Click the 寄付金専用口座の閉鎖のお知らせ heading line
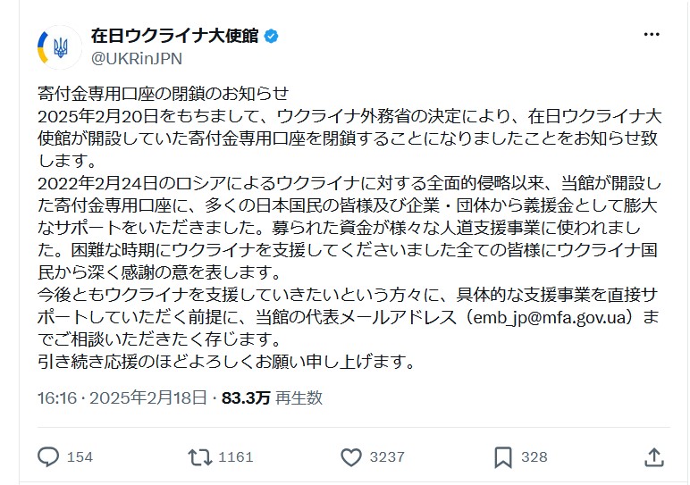This screenshot has height=485, width=690. click(164, 93)
